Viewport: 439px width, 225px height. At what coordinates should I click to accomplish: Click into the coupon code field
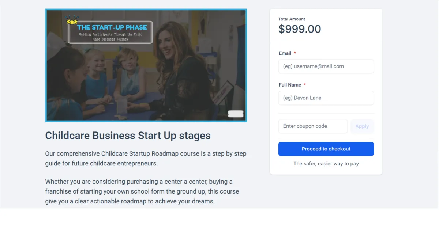313,126
